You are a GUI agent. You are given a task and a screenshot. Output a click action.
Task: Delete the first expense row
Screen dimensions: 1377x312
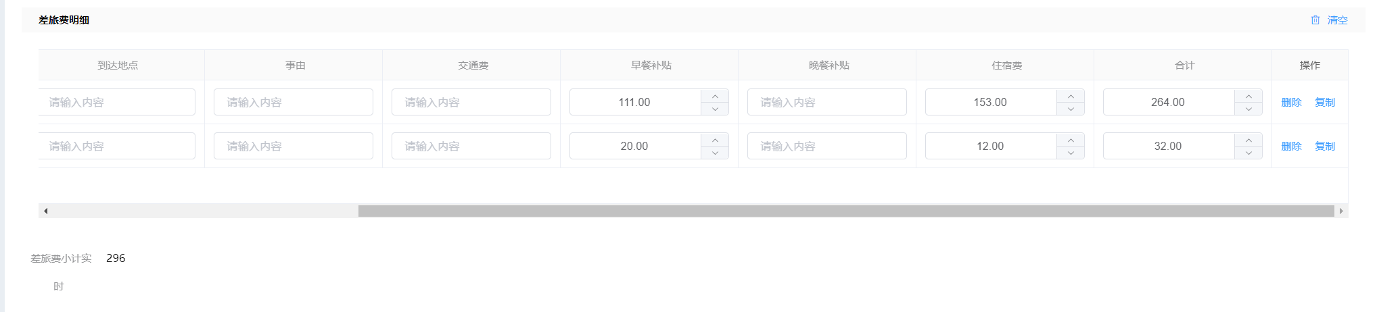[1291, 103]
